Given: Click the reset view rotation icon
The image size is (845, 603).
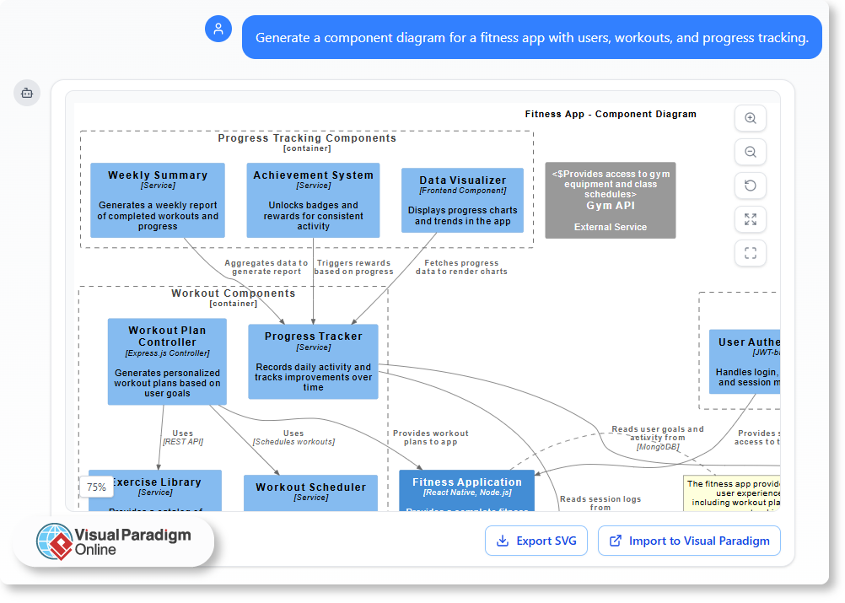Looking at the screenshot, I should (750, 186).
